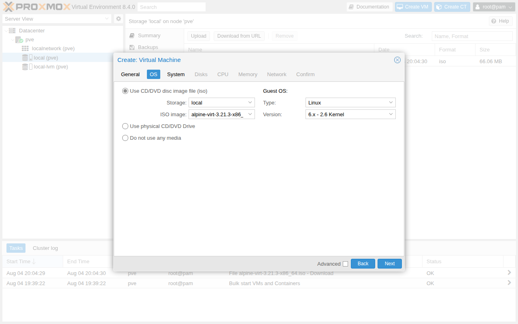This screenshot has height=324, width=518.
Task: Click the Create CT button
Action: tap(452, 7)
